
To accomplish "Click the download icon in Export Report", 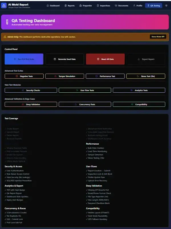I will click(139, 59).
